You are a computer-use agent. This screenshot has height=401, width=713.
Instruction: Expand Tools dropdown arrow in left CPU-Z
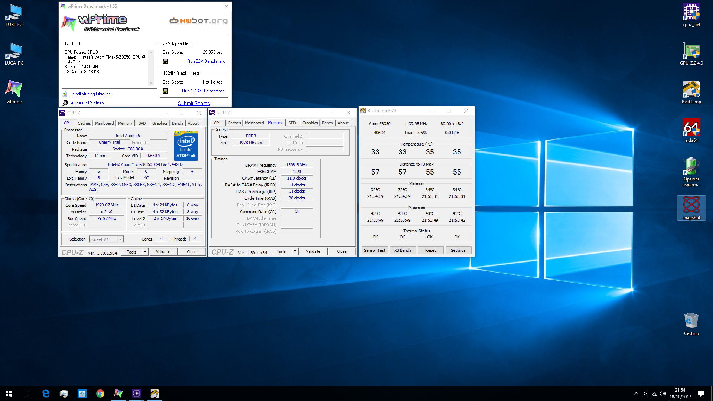(x=145, y=252)
